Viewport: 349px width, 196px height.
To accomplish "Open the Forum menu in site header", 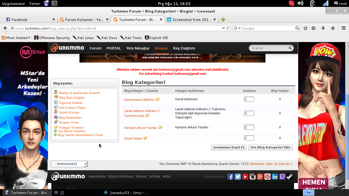I will tap(96, 48).
